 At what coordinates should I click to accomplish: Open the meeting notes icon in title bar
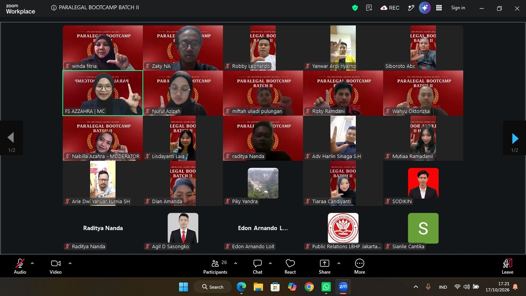pos(369,8)
